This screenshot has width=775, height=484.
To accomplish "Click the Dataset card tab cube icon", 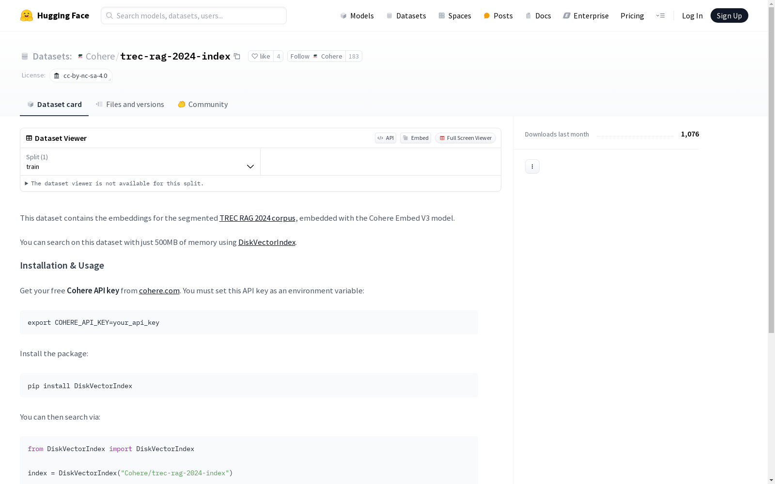I will point(31,104).
